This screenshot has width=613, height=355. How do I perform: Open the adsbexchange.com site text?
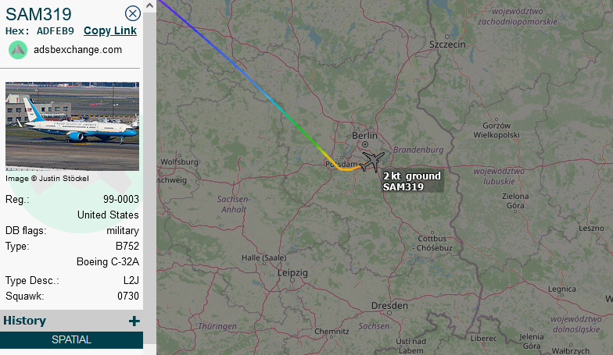pyautogui.click(x=78, y=50)
